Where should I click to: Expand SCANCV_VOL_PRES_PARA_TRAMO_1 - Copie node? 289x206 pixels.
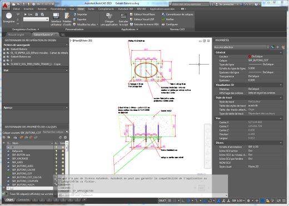click(x=4, y=64)
